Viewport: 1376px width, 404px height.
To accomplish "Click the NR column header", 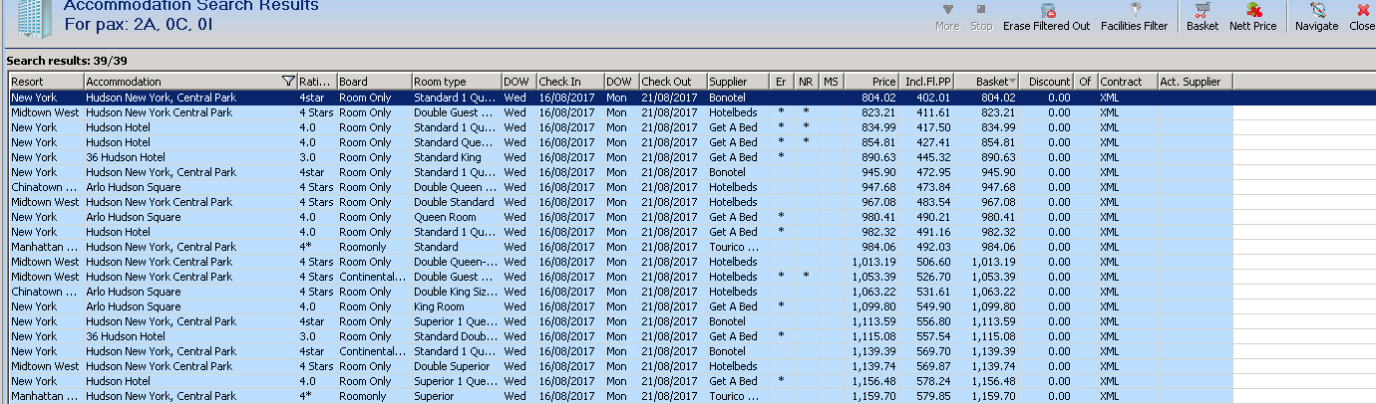I will [808, 82].
